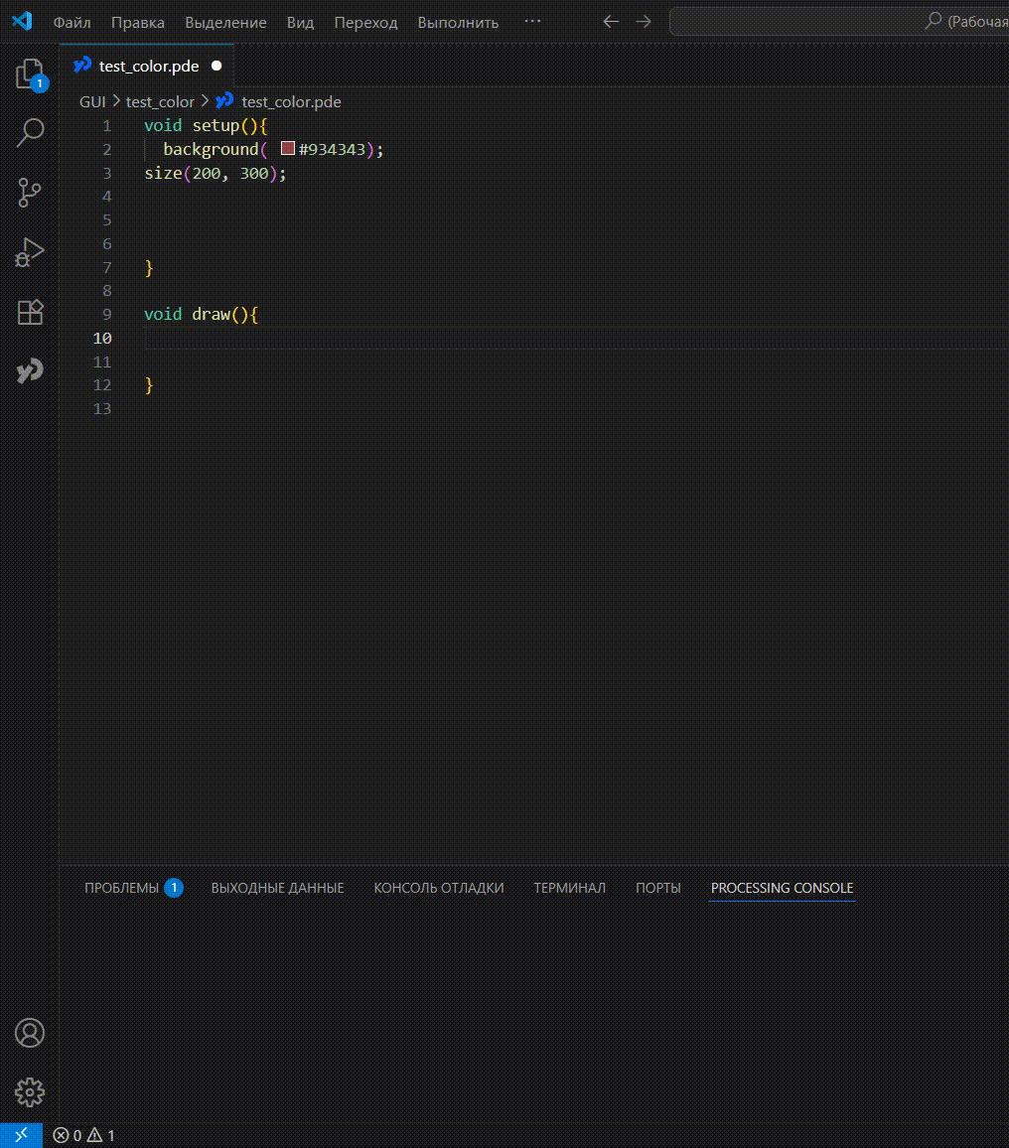Click the Accounts icon
Viewport: 1009px width, 1148px height.
coord(30,1033)
